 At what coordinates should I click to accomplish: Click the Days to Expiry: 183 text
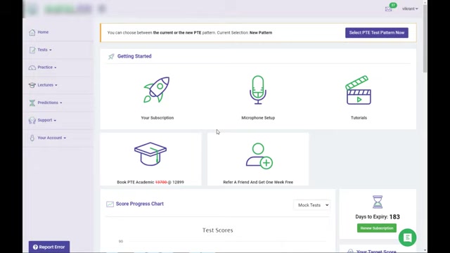(x=378, y=217)
